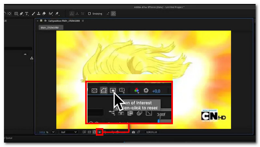Switch to the Main_1920x1080 tab
Viewport: 260px width, 147px height.
[51, 28]
